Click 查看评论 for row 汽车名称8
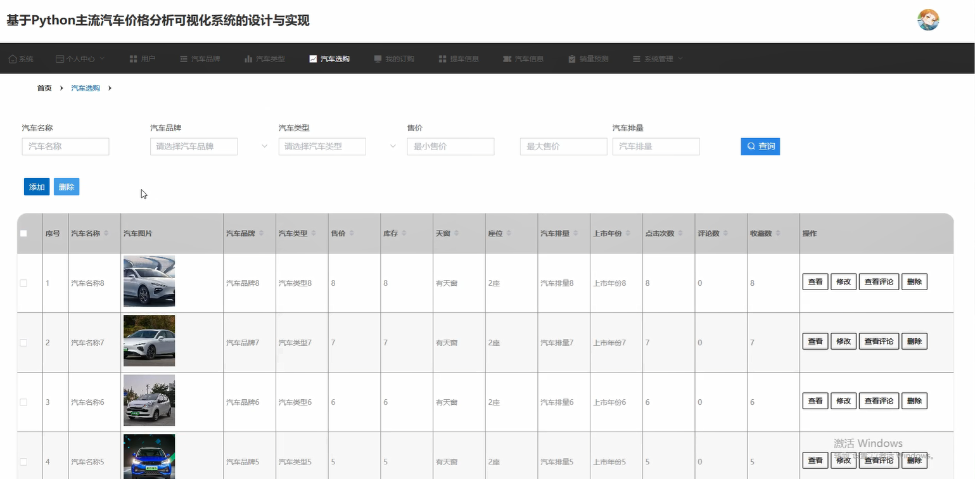This screenshot has height=479, width=975. pos(879,282)
